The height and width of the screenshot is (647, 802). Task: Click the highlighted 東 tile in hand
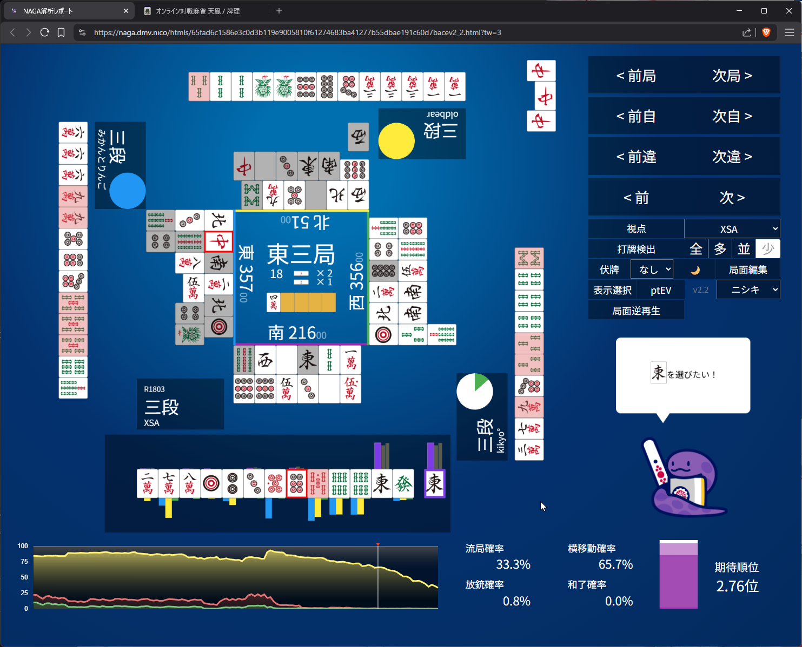[x=434, y=483]
